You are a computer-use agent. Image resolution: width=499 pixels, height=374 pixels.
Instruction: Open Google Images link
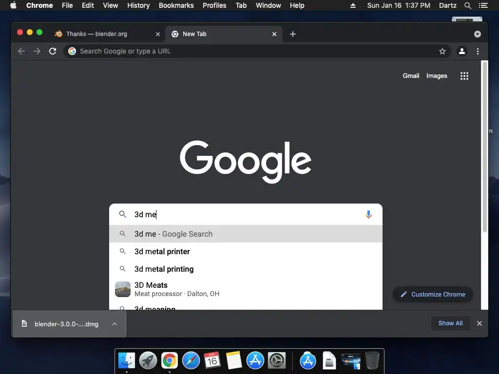click(437, 75)
